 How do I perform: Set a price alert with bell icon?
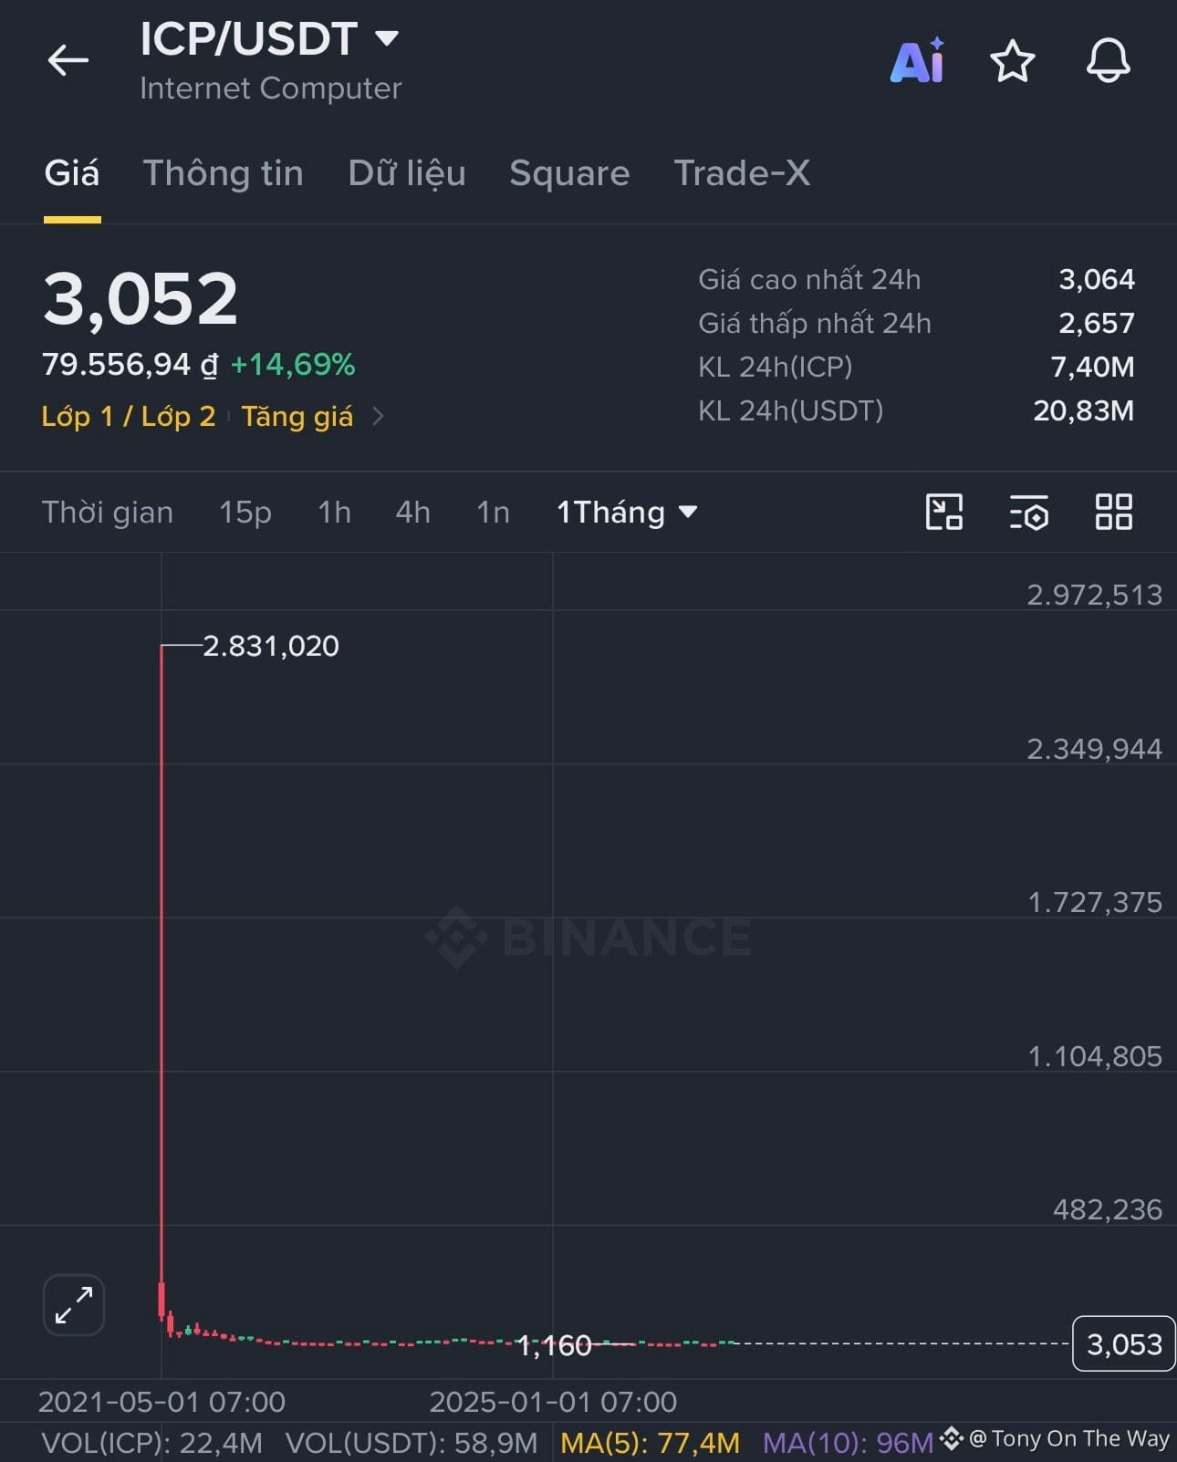1108,61
